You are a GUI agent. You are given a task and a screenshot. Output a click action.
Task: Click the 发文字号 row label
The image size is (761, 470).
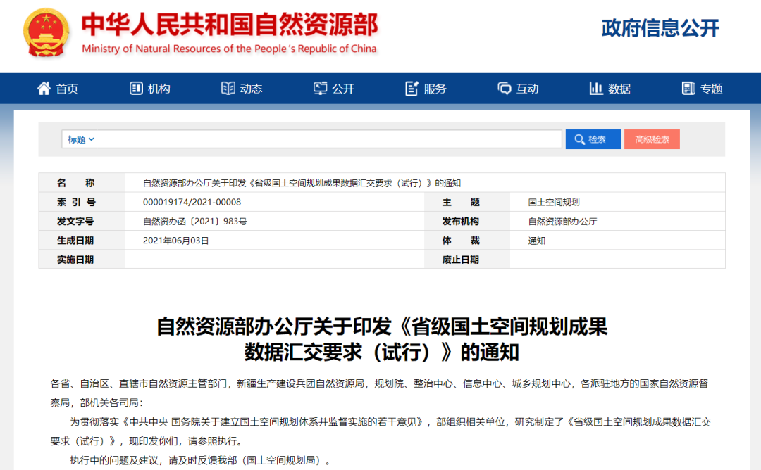click(x=75, y=222)
